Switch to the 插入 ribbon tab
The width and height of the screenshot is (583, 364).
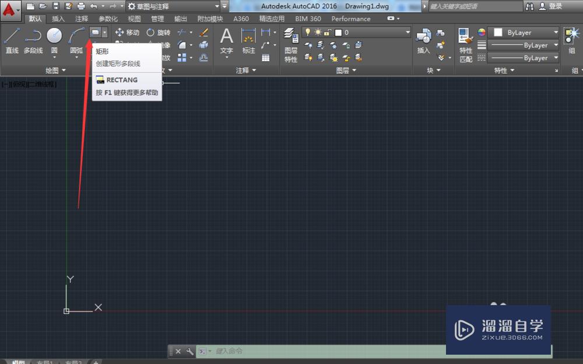point(58,19)
